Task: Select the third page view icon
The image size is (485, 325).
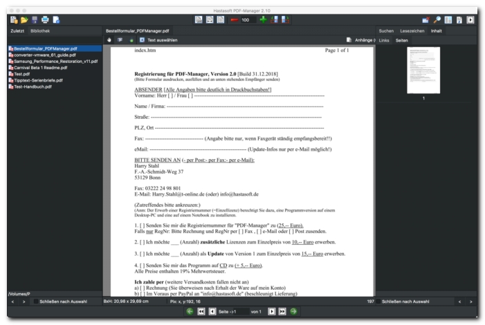Action: [x=221, y=20]
